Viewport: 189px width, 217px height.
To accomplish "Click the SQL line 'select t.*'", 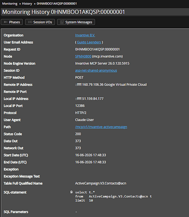I will (85, 192).
